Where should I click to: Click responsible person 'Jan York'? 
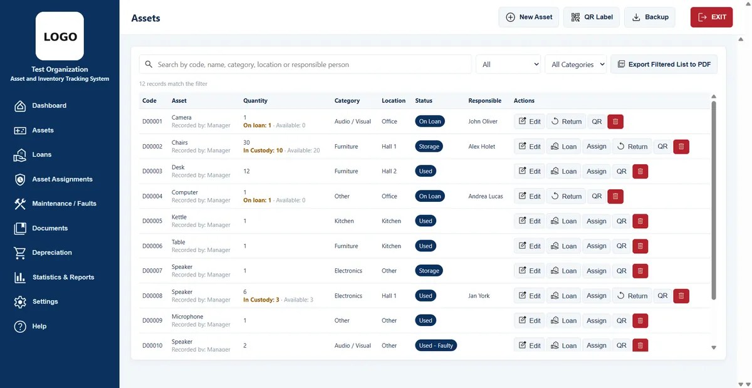tap(479, 296)
